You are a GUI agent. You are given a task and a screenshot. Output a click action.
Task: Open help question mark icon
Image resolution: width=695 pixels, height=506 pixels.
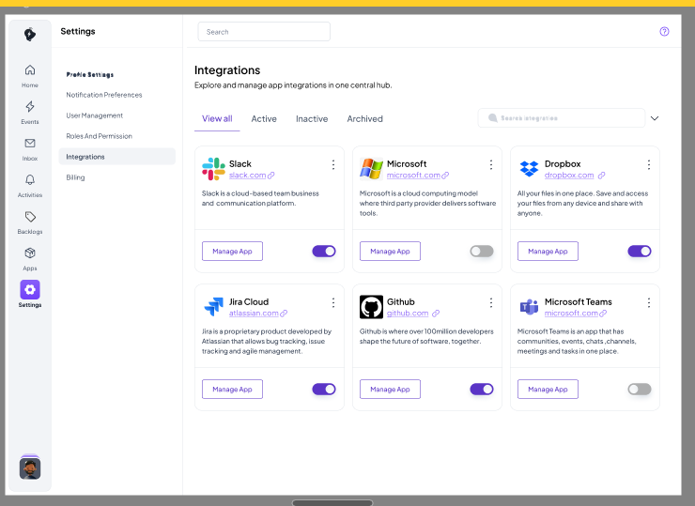coord(664,32)
